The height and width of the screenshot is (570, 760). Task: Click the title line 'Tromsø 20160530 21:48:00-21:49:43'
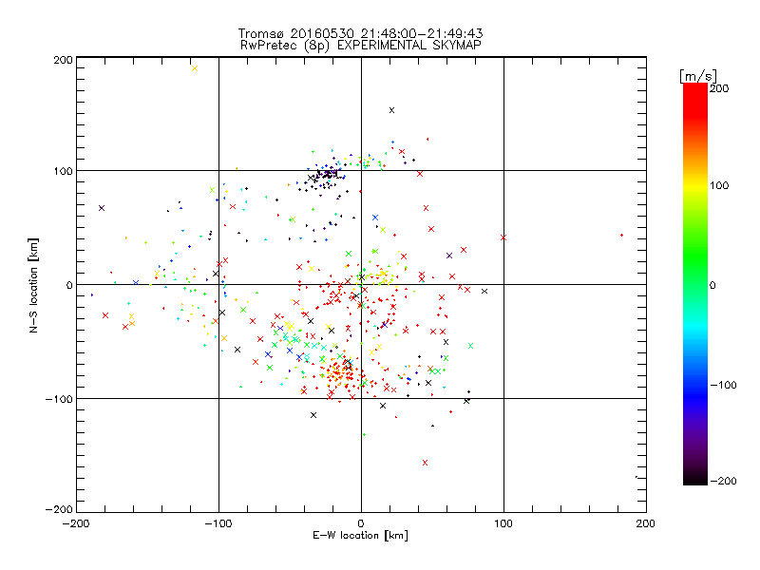point(360,33)
